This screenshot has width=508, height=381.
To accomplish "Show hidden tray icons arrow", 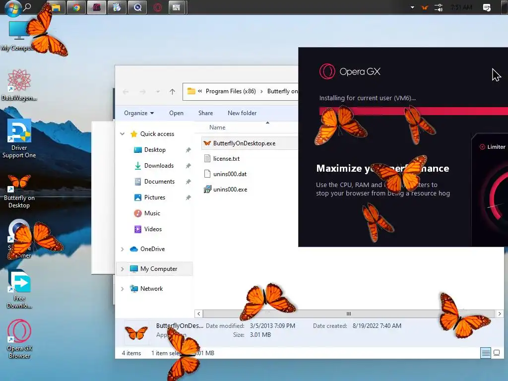I will [x=412, y=7].
